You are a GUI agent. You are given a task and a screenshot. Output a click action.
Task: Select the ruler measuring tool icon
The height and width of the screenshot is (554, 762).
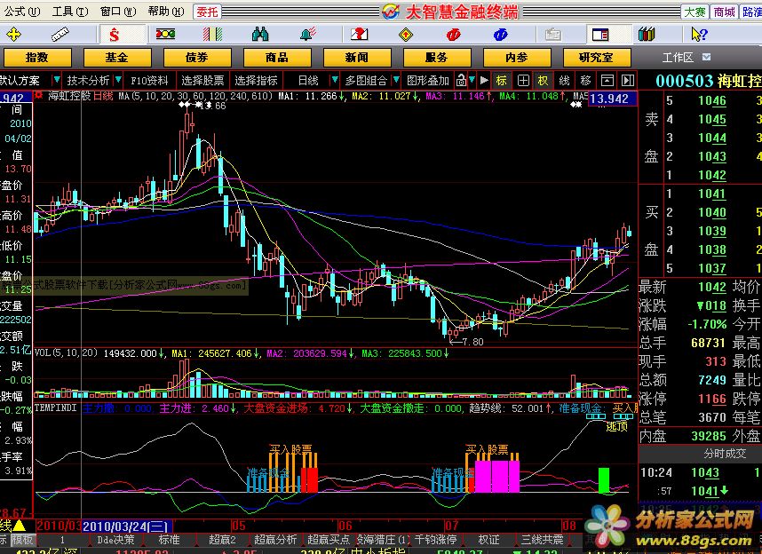(60, 35)
